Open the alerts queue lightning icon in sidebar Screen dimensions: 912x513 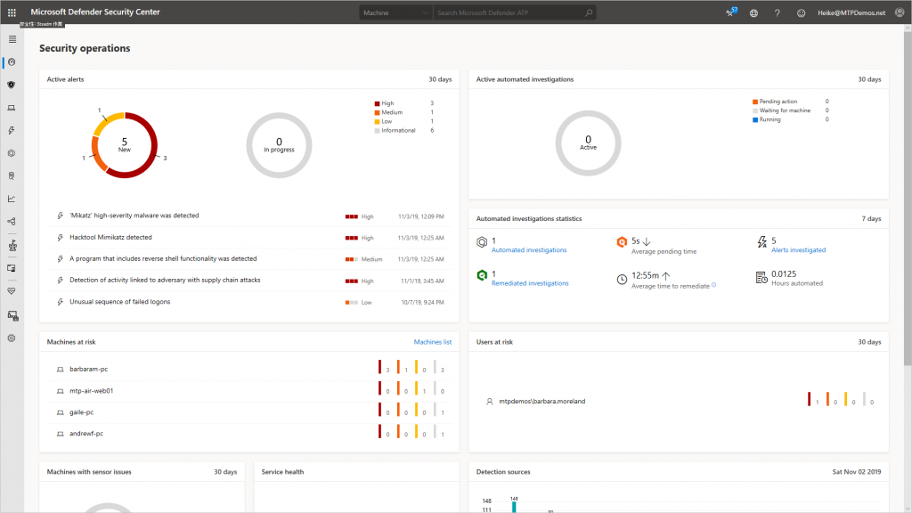(11, 130)
